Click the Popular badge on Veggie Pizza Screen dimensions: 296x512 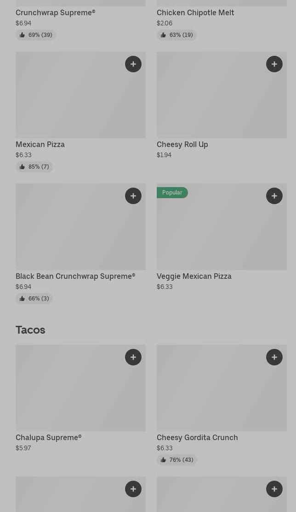click(172, 193)
